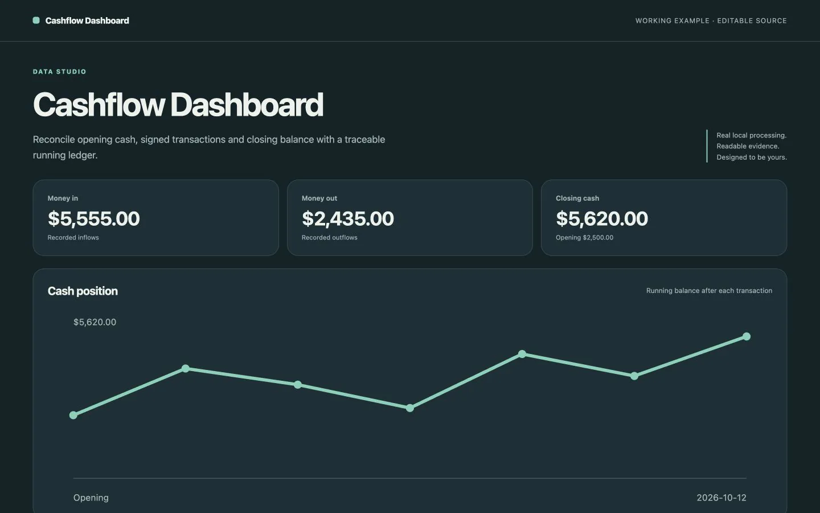Click the "Real local processing." side note
The width and height of the screenshot is (820, 513).
(752, 135)
